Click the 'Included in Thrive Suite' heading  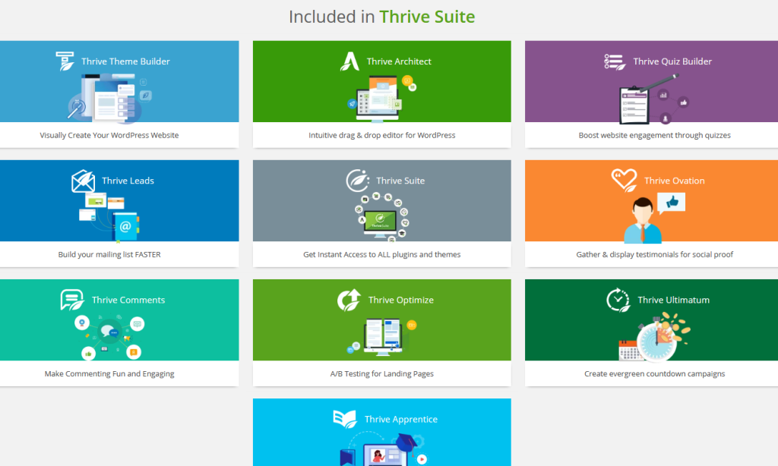pyautogui.click(x=382, y=17)
